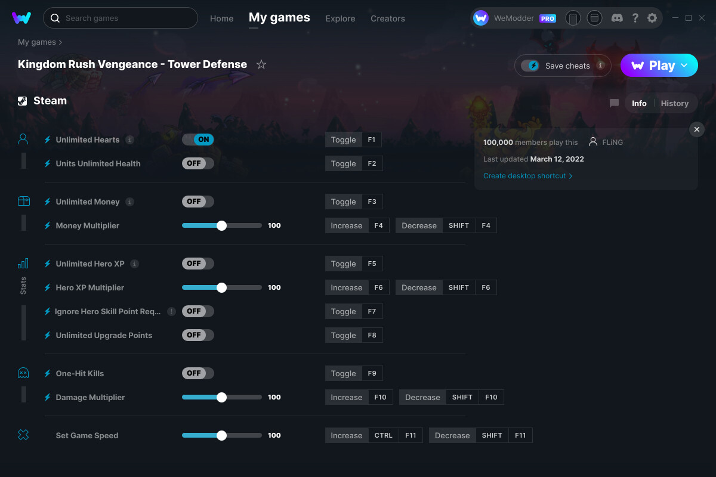716x477 pixels.
Task: Select the Game crossed-tools category icon
Action: pos(23,435)
